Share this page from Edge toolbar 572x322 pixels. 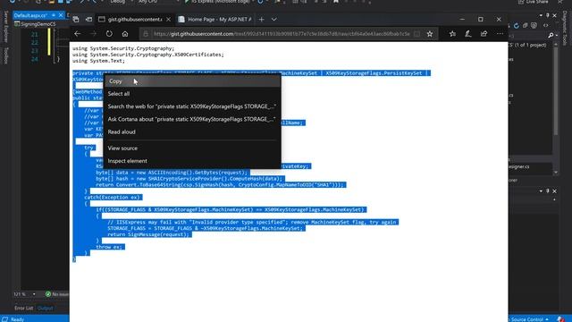pyautogui.click(x=484, y=34)
